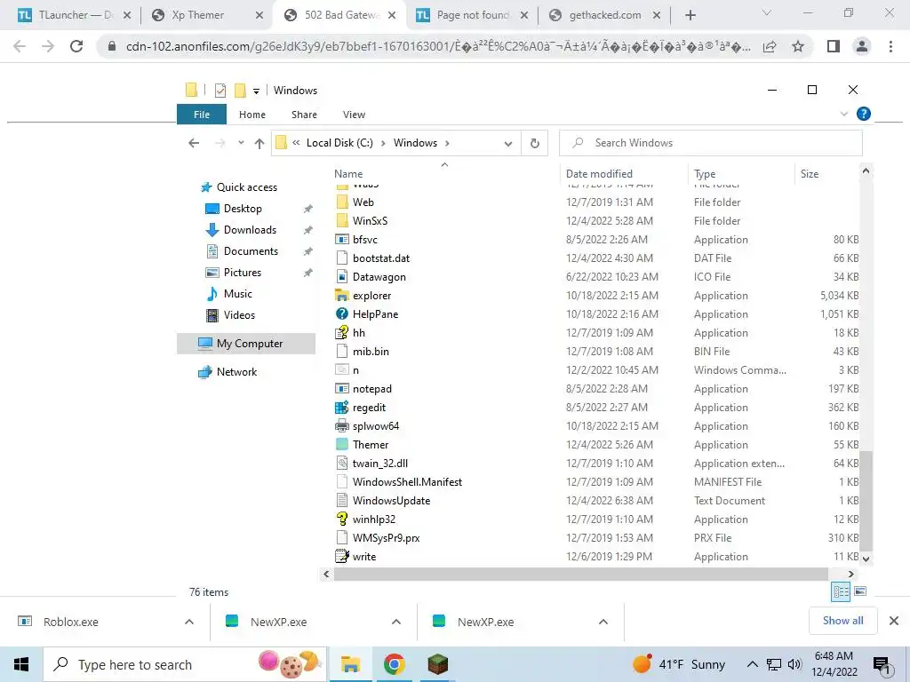Select Downloads in Quick access

250,230
